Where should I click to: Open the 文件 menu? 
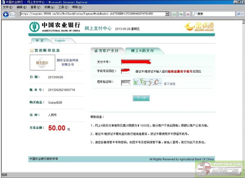click(8, 7)
